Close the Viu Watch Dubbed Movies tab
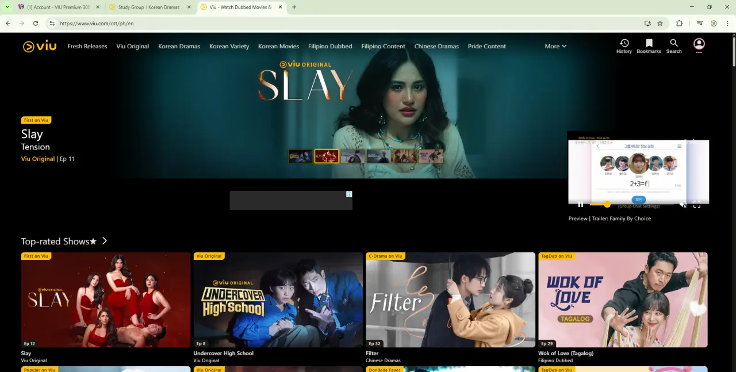The image size is (736, 372). pos(280,7)
